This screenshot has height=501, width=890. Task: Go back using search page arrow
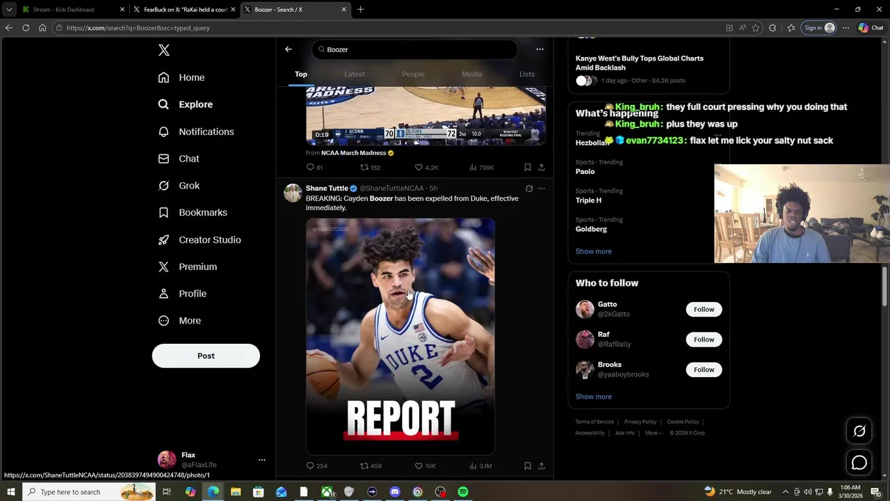[x=289, y=49]
